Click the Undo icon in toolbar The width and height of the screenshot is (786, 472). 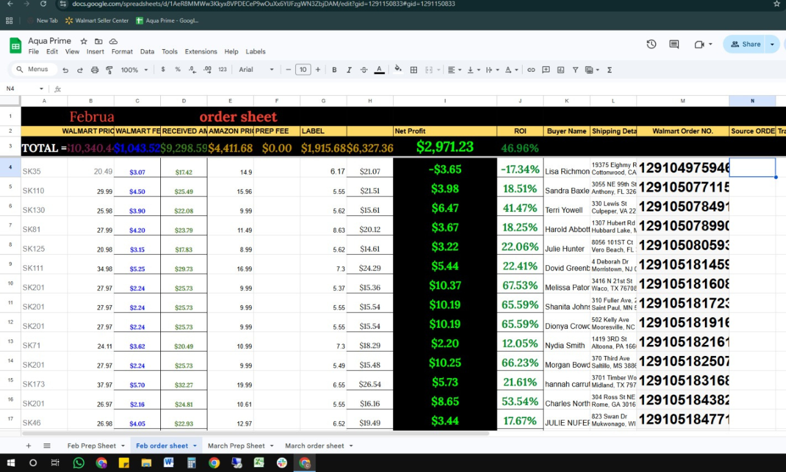(66, 70)
